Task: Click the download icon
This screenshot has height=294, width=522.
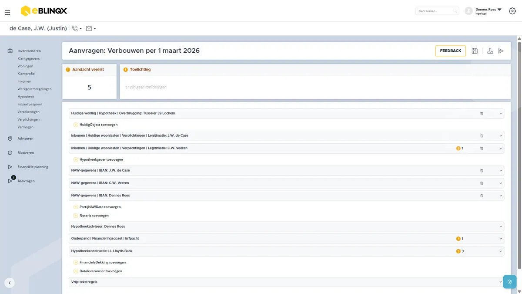Action: [x=490, y=51]
